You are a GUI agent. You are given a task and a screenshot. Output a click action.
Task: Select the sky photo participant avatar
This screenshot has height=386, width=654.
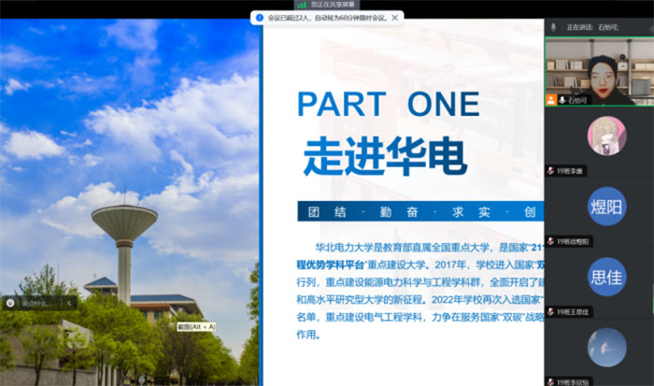606,346
